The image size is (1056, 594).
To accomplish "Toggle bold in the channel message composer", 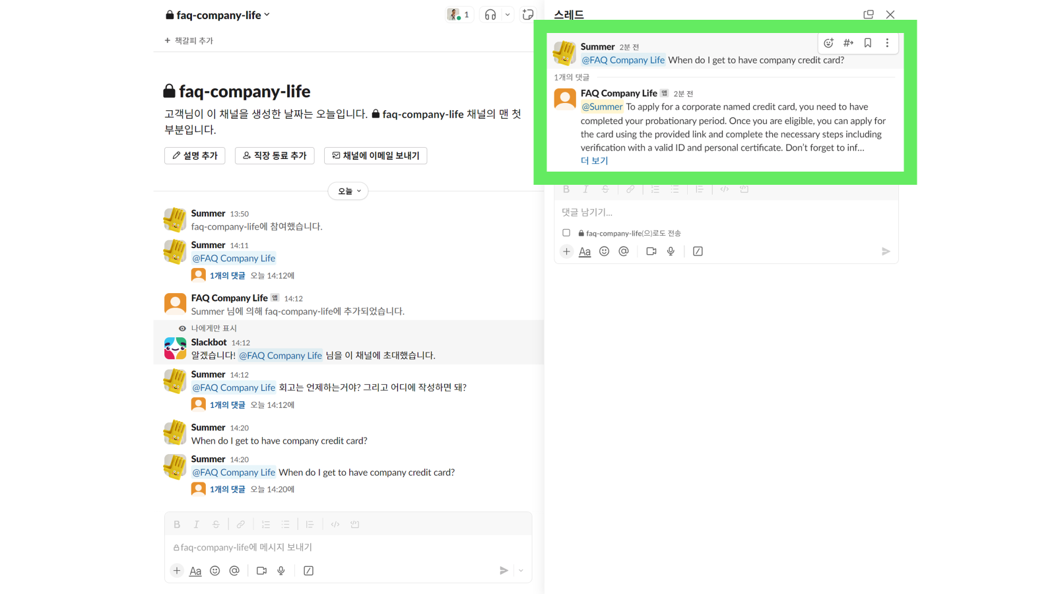I will point(177,524).
